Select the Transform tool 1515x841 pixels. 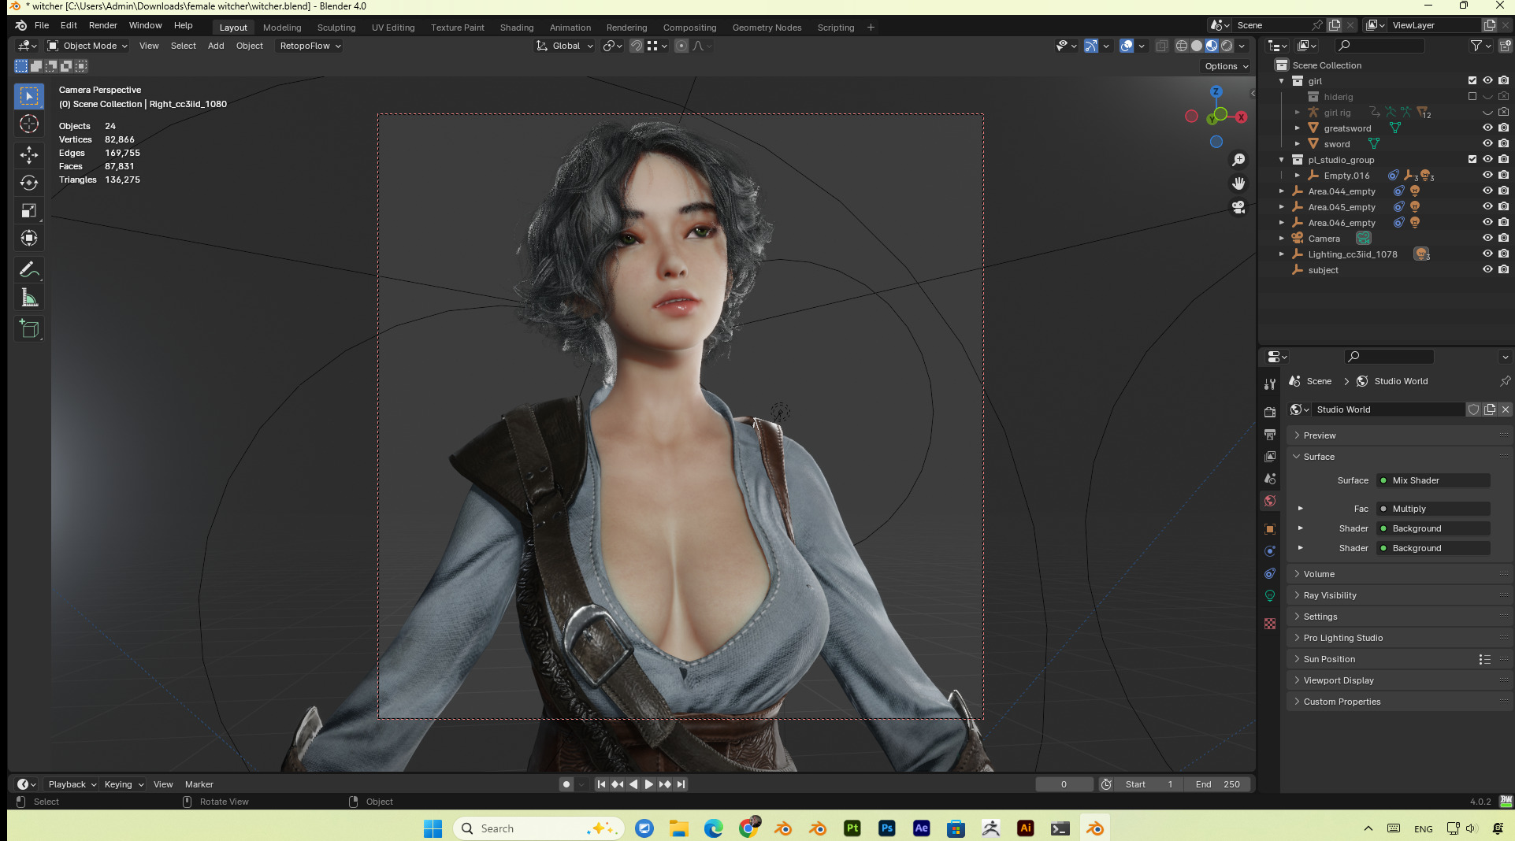pos(29,238)
